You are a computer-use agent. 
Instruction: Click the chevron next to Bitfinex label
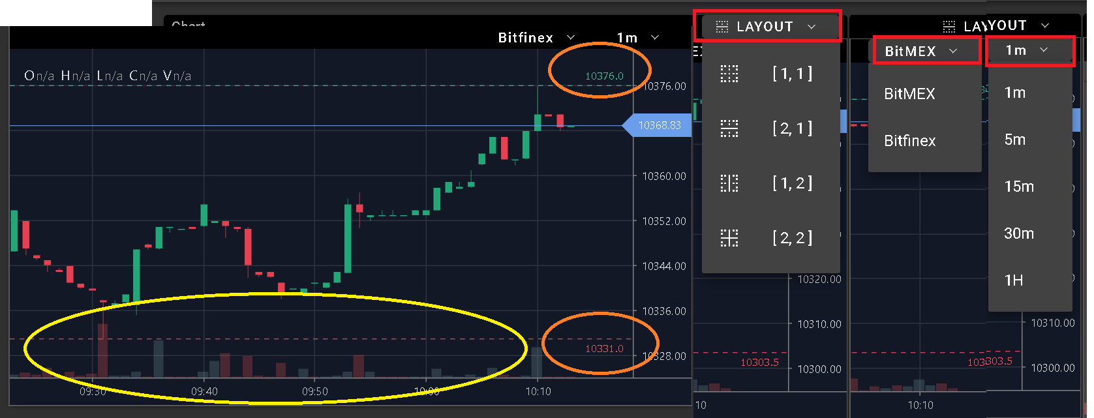(x=571, y=38)
